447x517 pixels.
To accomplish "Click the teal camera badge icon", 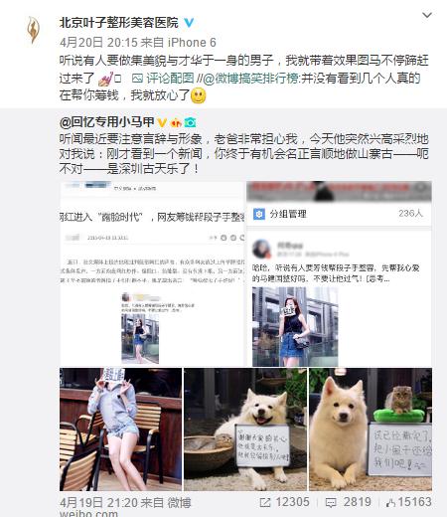I will click(x=190, y=122).
